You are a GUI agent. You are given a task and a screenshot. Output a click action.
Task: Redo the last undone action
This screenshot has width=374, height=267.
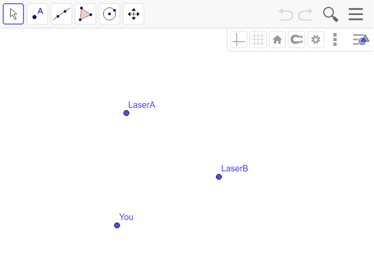point(306,14)
